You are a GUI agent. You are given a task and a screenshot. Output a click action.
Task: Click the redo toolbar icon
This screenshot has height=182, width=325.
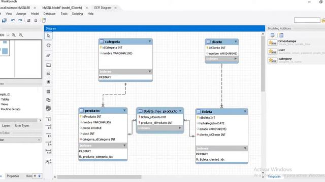click(x=20, y=20)
